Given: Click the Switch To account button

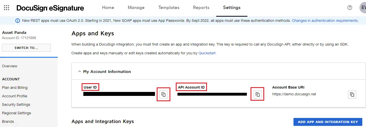Looking at the screenshot, I should click(x=26, y=48).
